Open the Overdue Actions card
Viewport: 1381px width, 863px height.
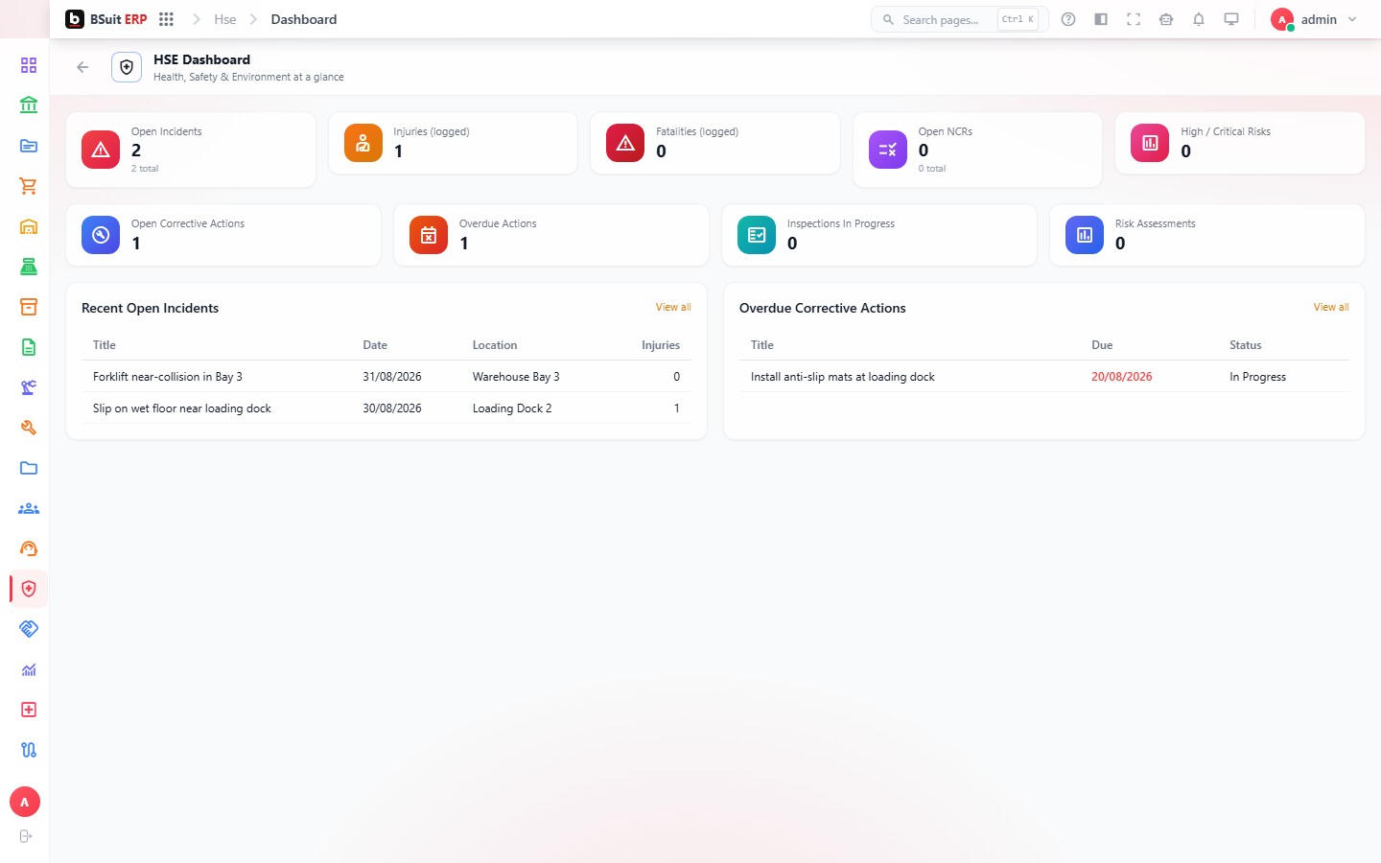(x=551, y=235)
